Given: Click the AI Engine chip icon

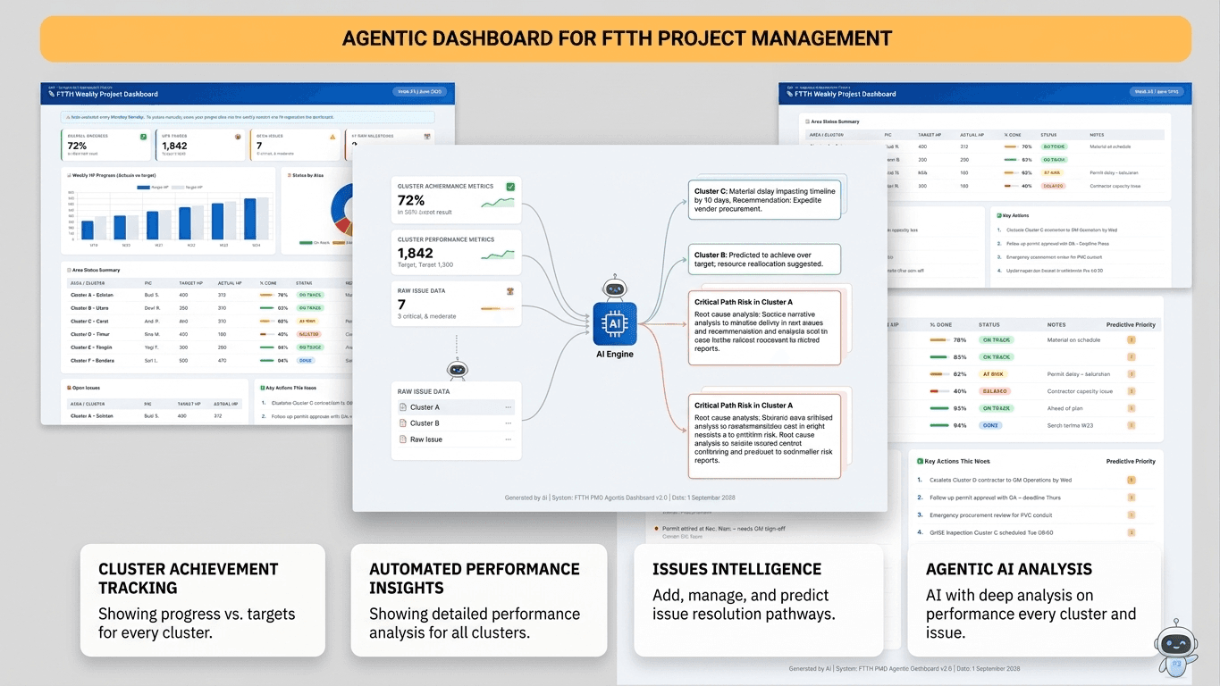Looking at the screenshot, I should 615,323.
